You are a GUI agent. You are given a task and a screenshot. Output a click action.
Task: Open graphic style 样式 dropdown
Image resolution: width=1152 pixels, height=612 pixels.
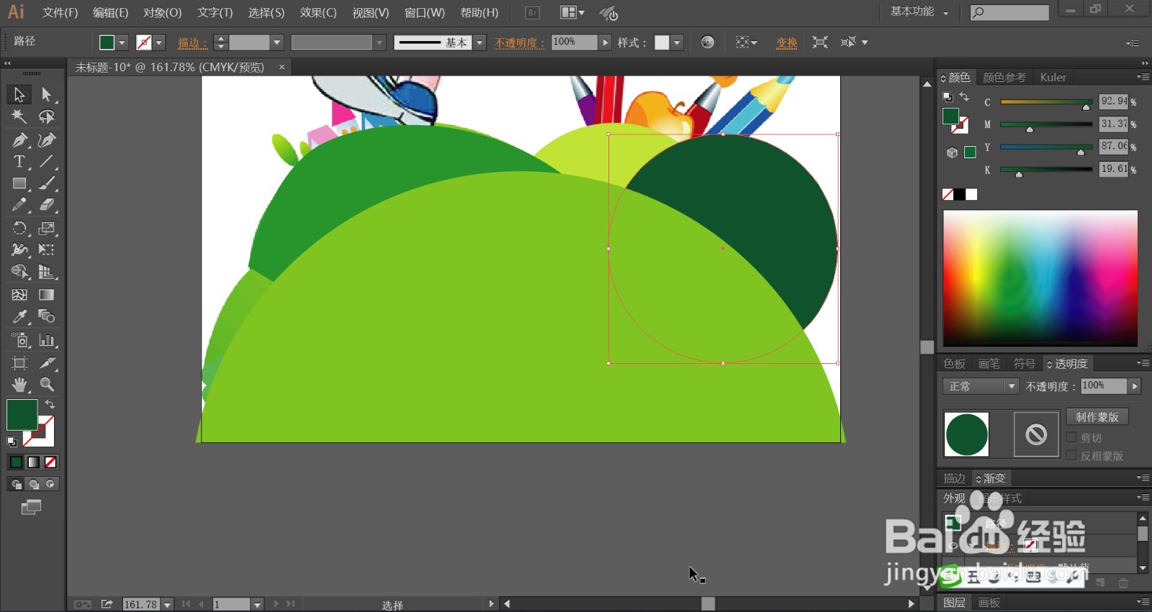click(x=677, y=42)
